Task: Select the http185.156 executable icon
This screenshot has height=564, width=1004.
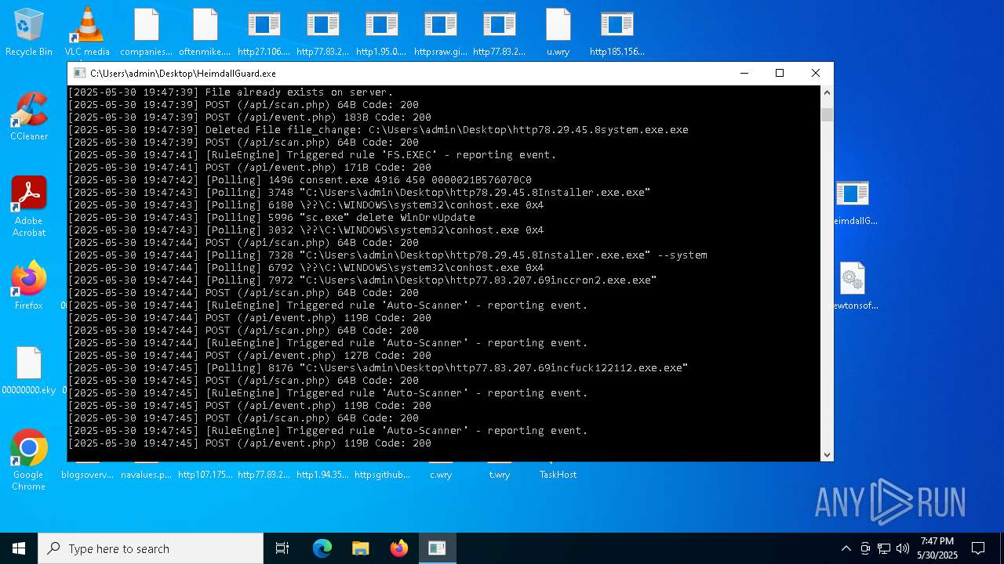Action: [x=617, y=31]
